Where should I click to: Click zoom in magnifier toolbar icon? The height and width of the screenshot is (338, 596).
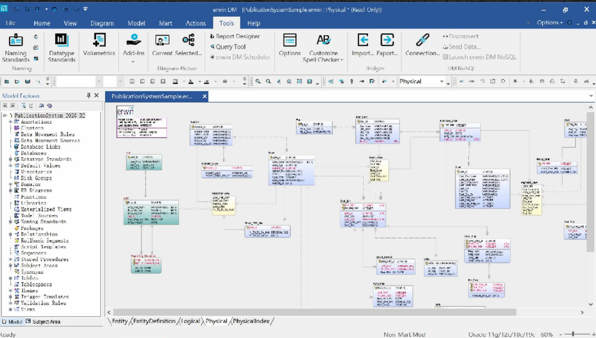[258, 81]
